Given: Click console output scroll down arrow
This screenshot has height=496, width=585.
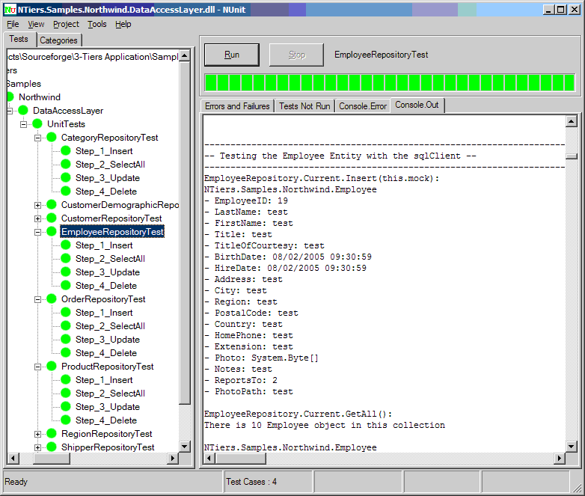Looking at the screenshot, I should (x=572, y=446).
